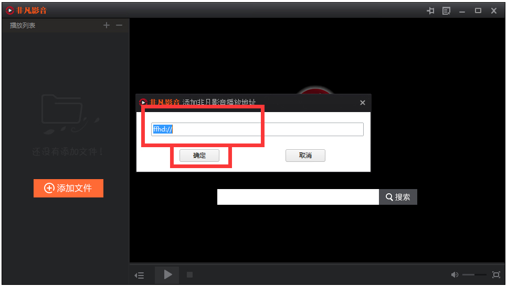Stop playback with the square button
507x287 pixels.
(x=190, y=275)
